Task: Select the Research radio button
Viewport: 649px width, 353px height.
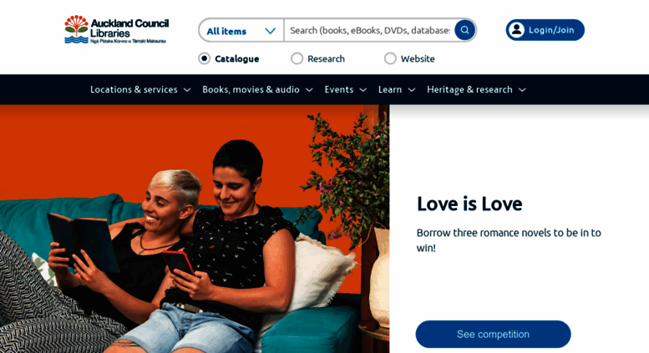Action: (x=297, y=58)
